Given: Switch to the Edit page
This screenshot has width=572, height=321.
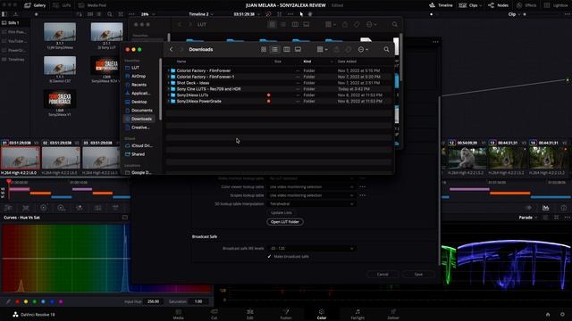Looking at the screenshot, I should coord(250,315).
